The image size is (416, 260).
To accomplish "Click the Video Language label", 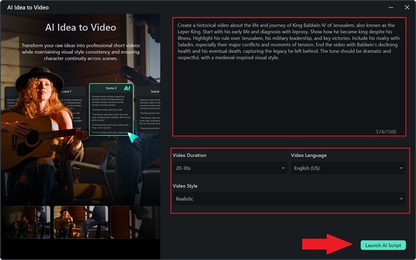I will pos(308,155).
